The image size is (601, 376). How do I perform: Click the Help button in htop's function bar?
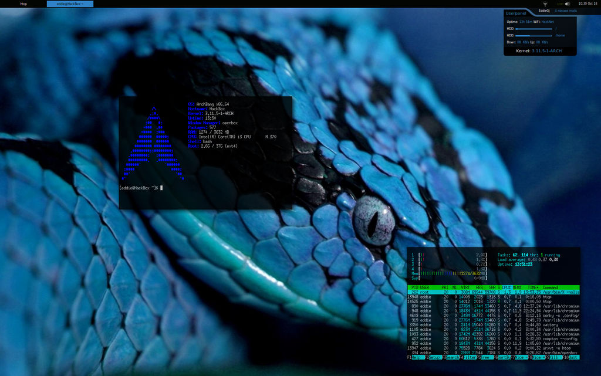point(416,357)
